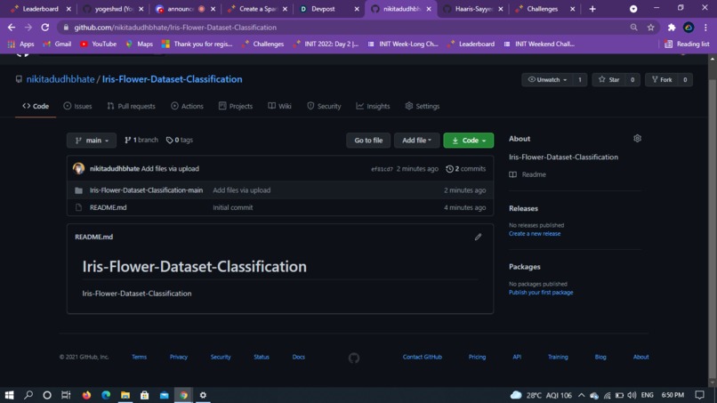The width and height of the screenshot is (717, 403).
Task: Click the Cortana circle on taskbar
Action: 47,395
